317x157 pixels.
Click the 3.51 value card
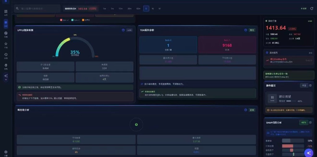[x=105, y=66]
